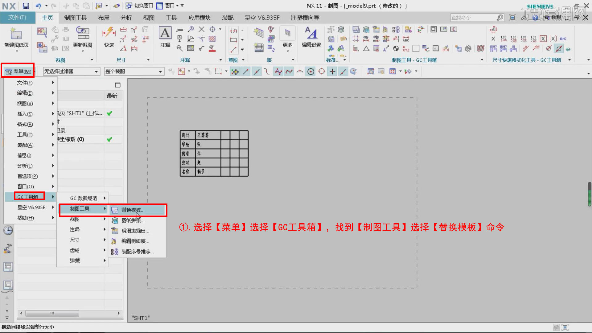The height and width of the screenshot is (333, 592).
Task: Switch to the 分析 ribbon tab
Action: [126, 18]
